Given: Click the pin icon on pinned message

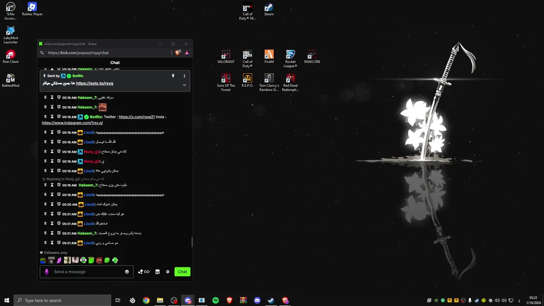Looking at the screenshot, I should [173, 76].
